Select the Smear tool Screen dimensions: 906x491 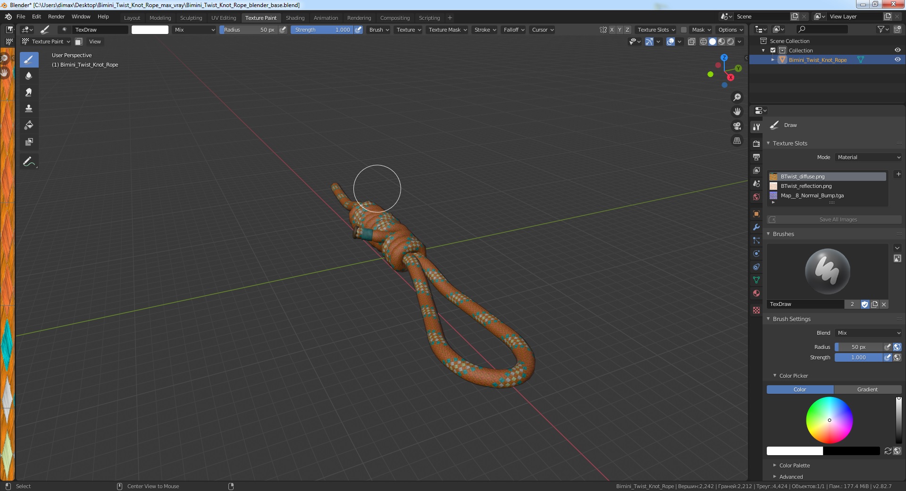coord(29,92)
